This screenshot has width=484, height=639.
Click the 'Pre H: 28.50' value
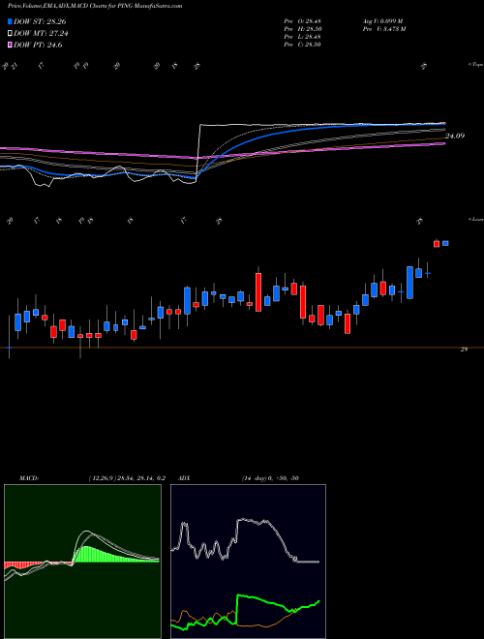click(x=302, y=29)
